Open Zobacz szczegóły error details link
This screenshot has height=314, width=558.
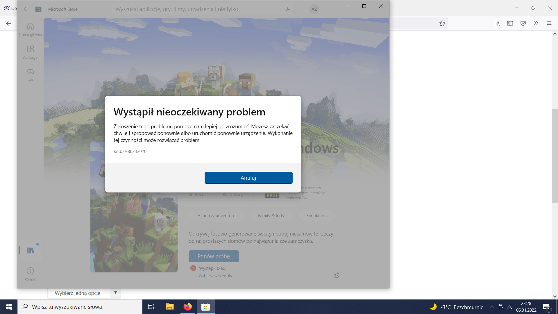[215, 276]
